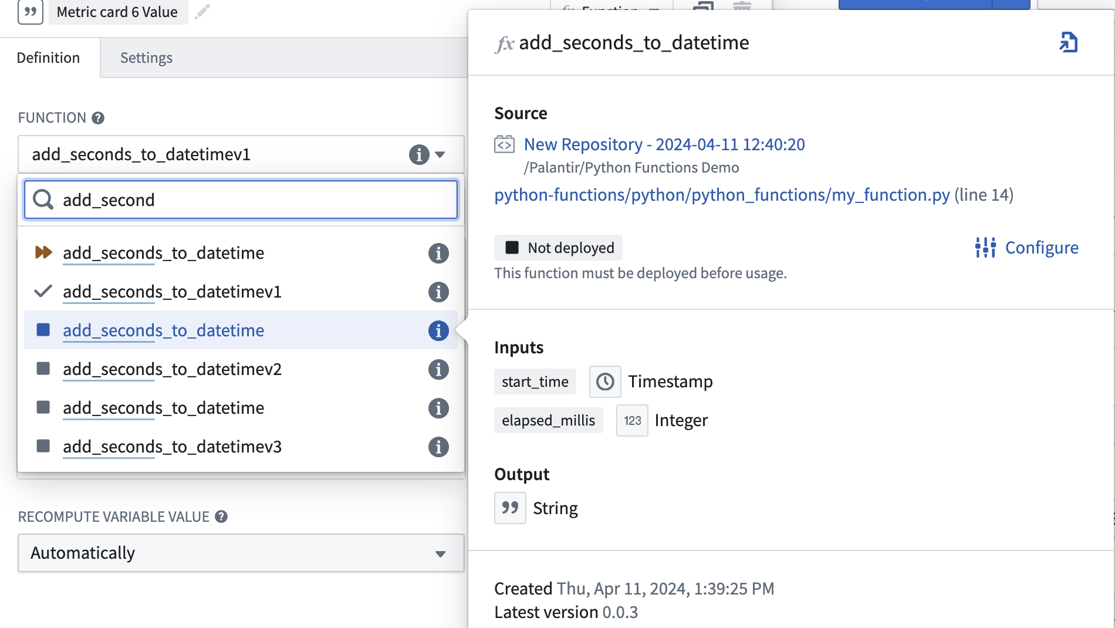The image size is (1115, 628).
Task: Click the pencil icon to rename Metric card
Action: click(202, 12)
